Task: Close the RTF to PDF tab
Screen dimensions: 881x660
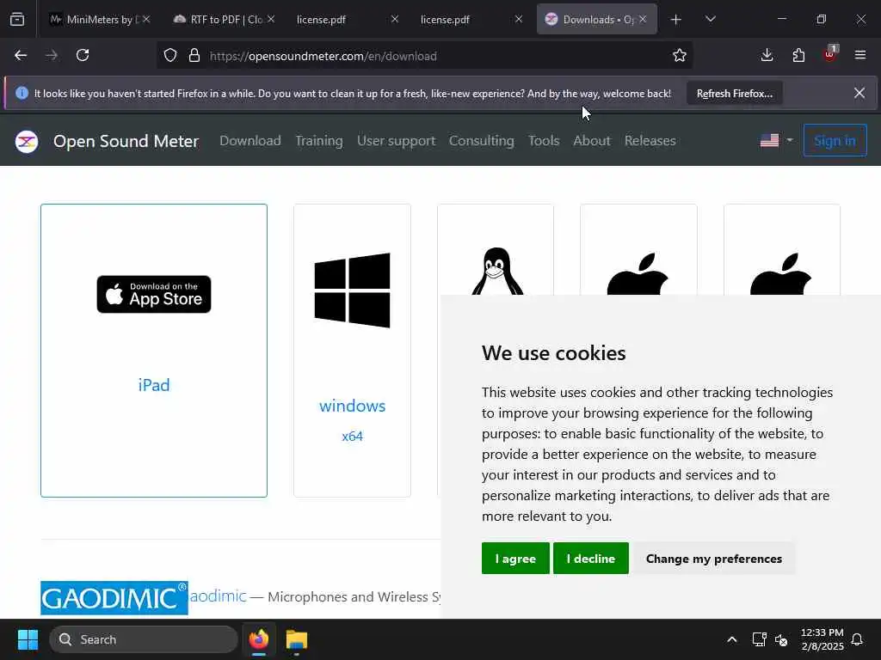Action: point(271,19)
